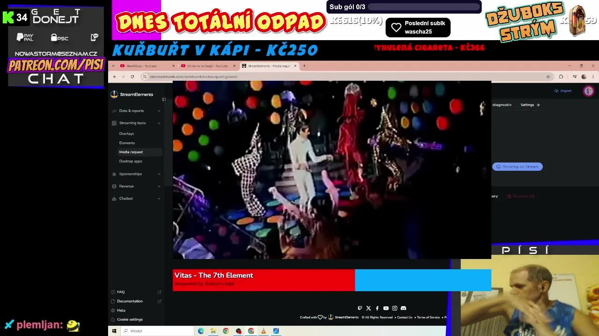The width and height of the screenshot is (599, 336).
Task: Open the X (Twitter) footer icon
Action: coord(368,308)
